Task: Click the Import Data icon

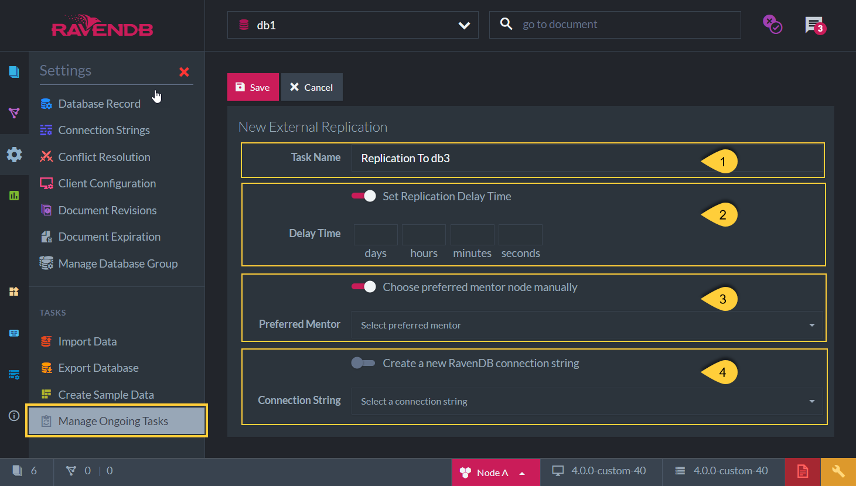Action: click(x=46, y=341)
